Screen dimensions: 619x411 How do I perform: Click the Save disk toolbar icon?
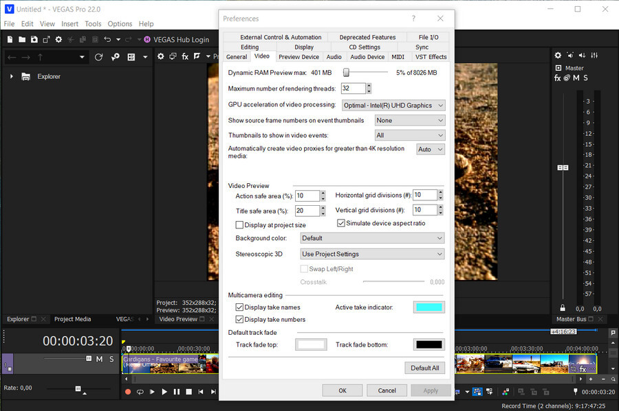(x=34, y=39)
